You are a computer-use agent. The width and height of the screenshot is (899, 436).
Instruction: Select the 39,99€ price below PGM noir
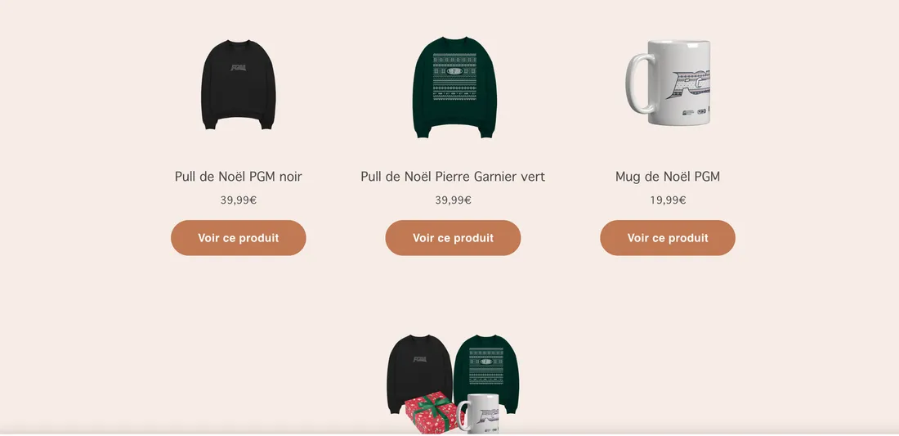click(239, 200)
